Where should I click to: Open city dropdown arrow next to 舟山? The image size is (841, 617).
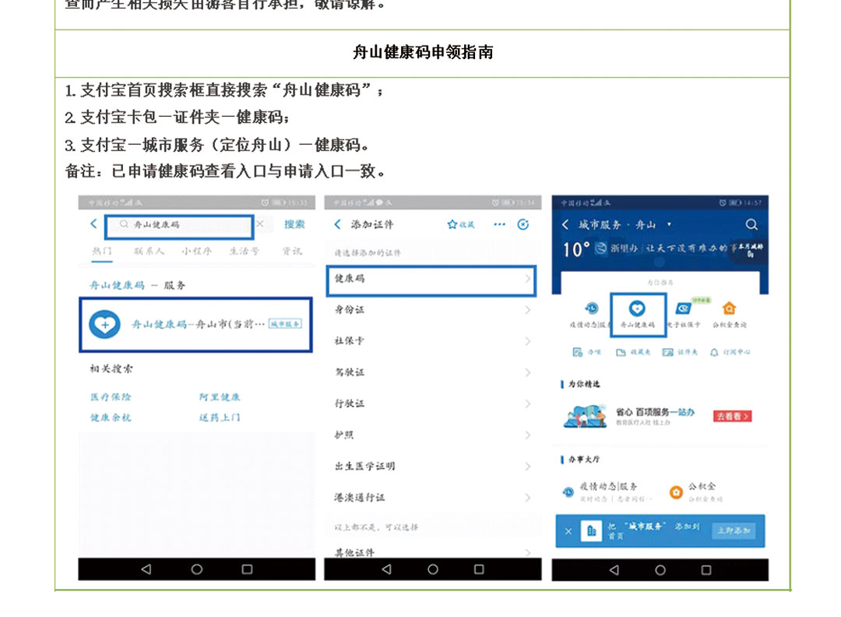pos(669,224)
